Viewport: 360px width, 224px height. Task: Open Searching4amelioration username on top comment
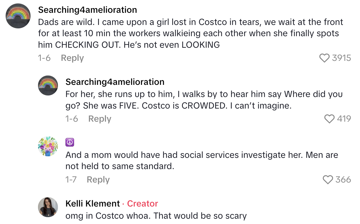[88, 10]
